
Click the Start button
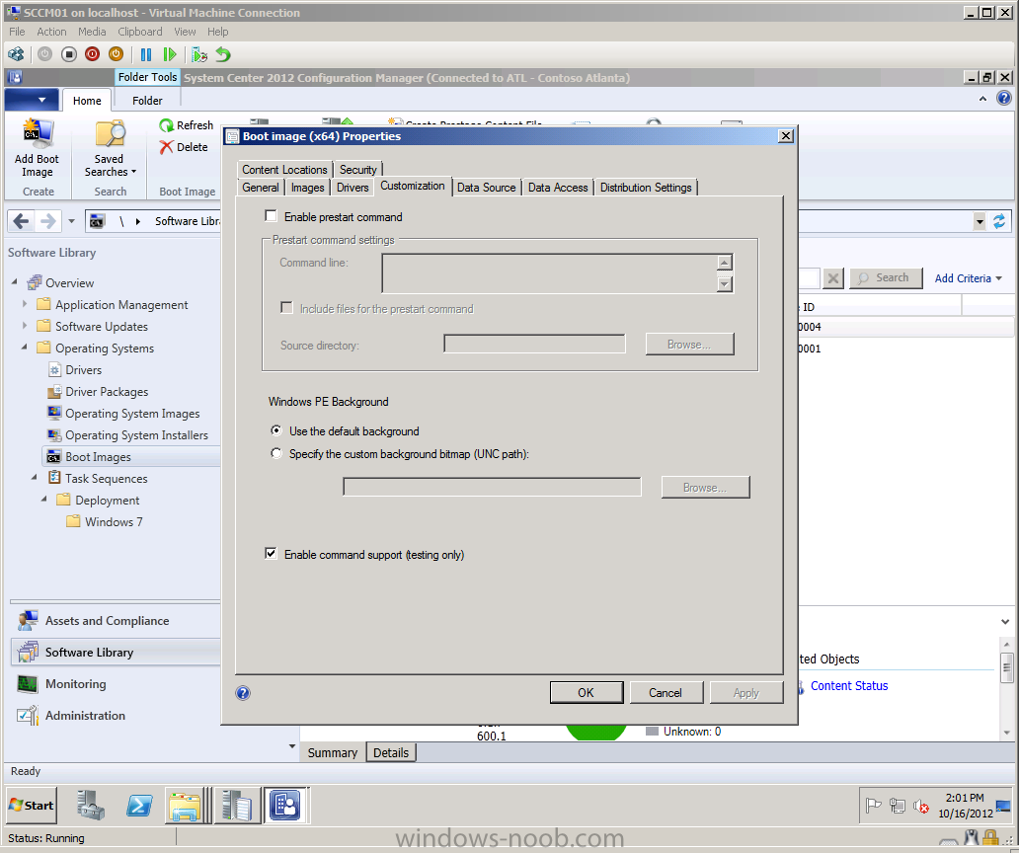click(x=32, y=806)
